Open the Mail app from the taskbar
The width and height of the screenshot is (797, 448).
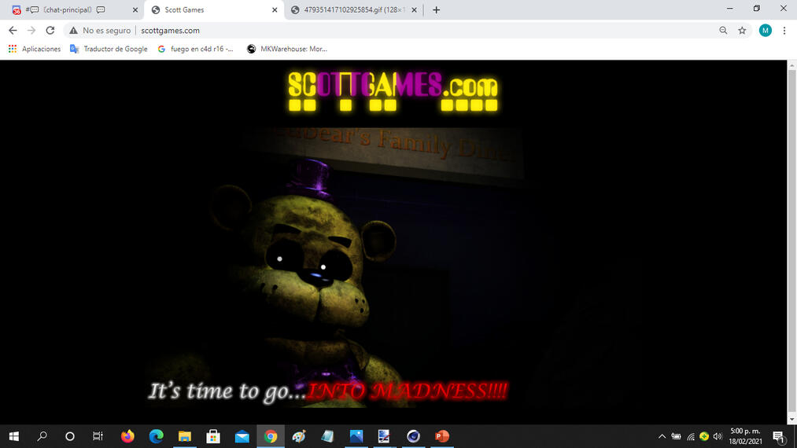(x=242, y=436)
